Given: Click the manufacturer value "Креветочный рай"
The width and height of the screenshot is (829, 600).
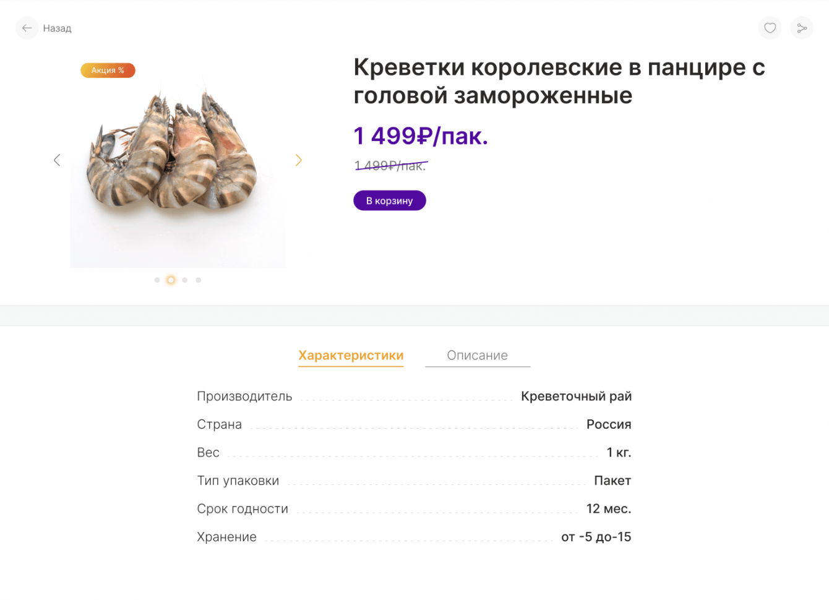Looking at the screenshot, I should pos(576,396).
